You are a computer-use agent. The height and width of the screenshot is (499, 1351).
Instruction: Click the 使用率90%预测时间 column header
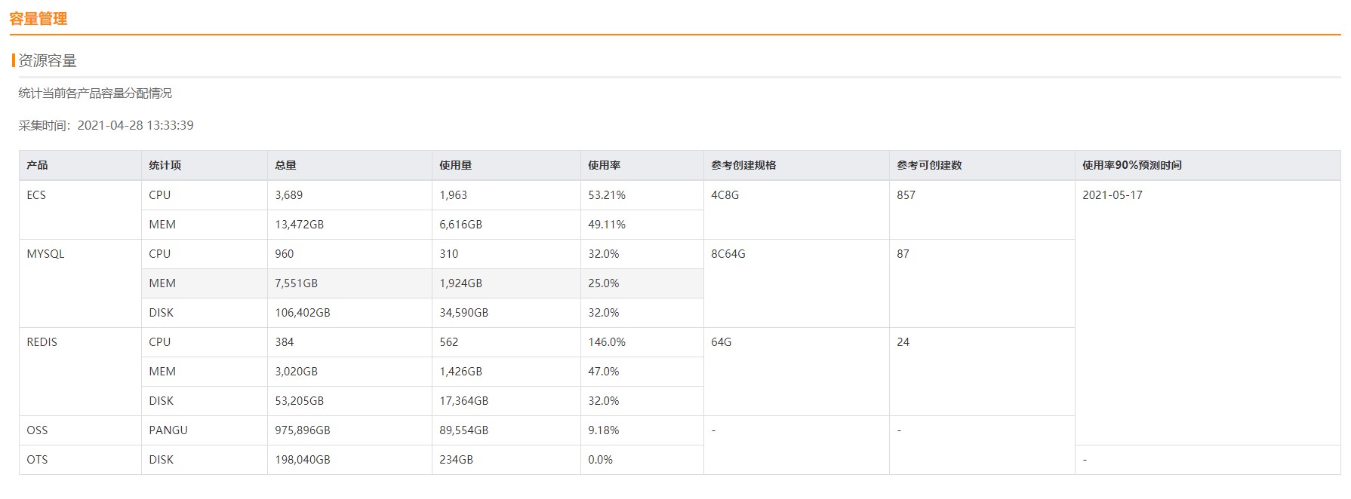tap(1131, 165)
